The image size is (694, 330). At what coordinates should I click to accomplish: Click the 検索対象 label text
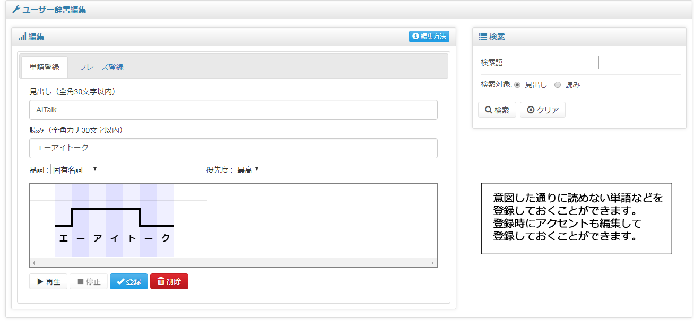click(x=496, y=84)
